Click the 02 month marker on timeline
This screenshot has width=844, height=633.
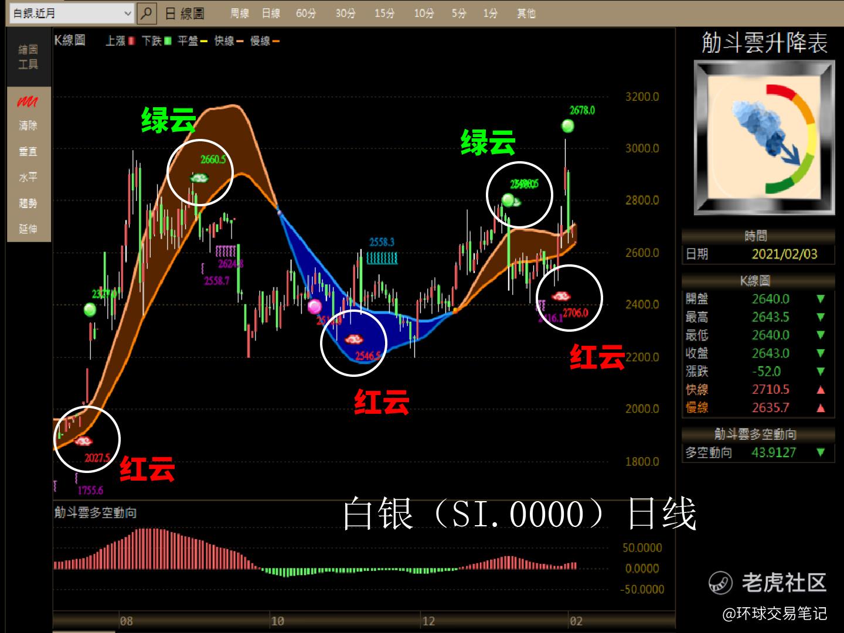576,621
